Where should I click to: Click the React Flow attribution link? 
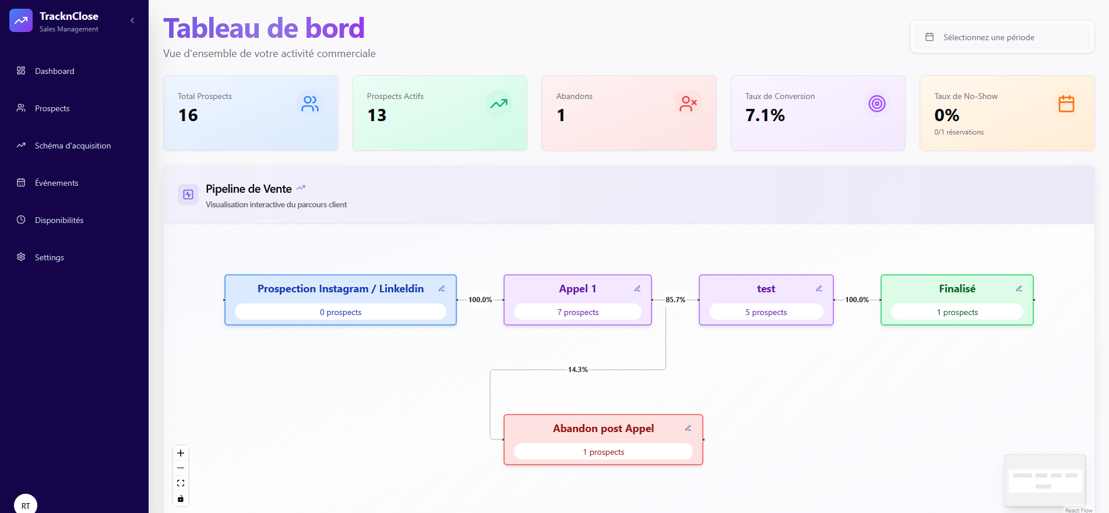[x=1079, y=510]
